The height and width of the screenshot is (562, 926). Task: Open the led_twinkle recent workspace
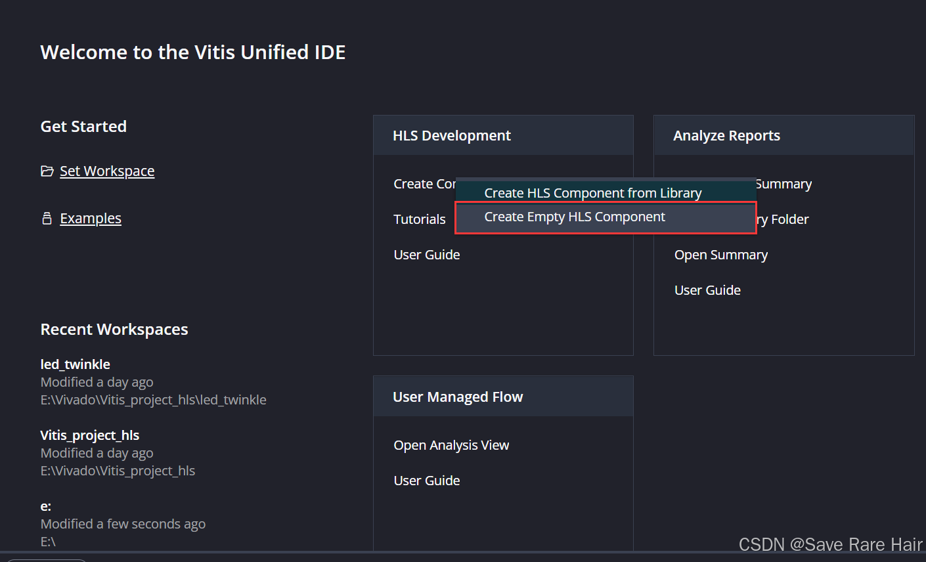click(x=75, y=364)
